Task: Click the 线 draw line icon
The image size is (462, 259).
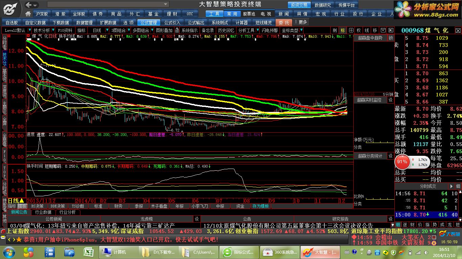Action: pos(367,30)
